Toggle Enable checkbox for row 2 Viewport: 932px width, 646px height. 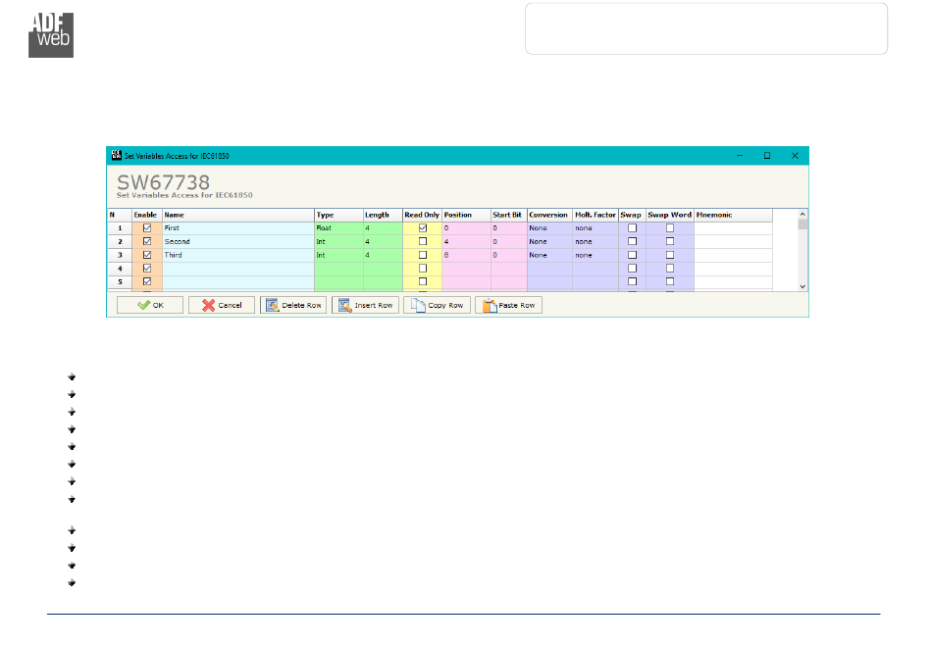(x=147, y=242)
